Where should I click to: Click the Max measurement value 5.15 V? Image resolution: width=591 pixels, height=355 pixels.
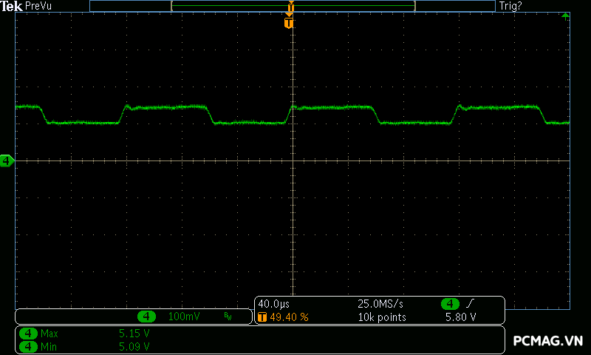[x=134, y=334]
